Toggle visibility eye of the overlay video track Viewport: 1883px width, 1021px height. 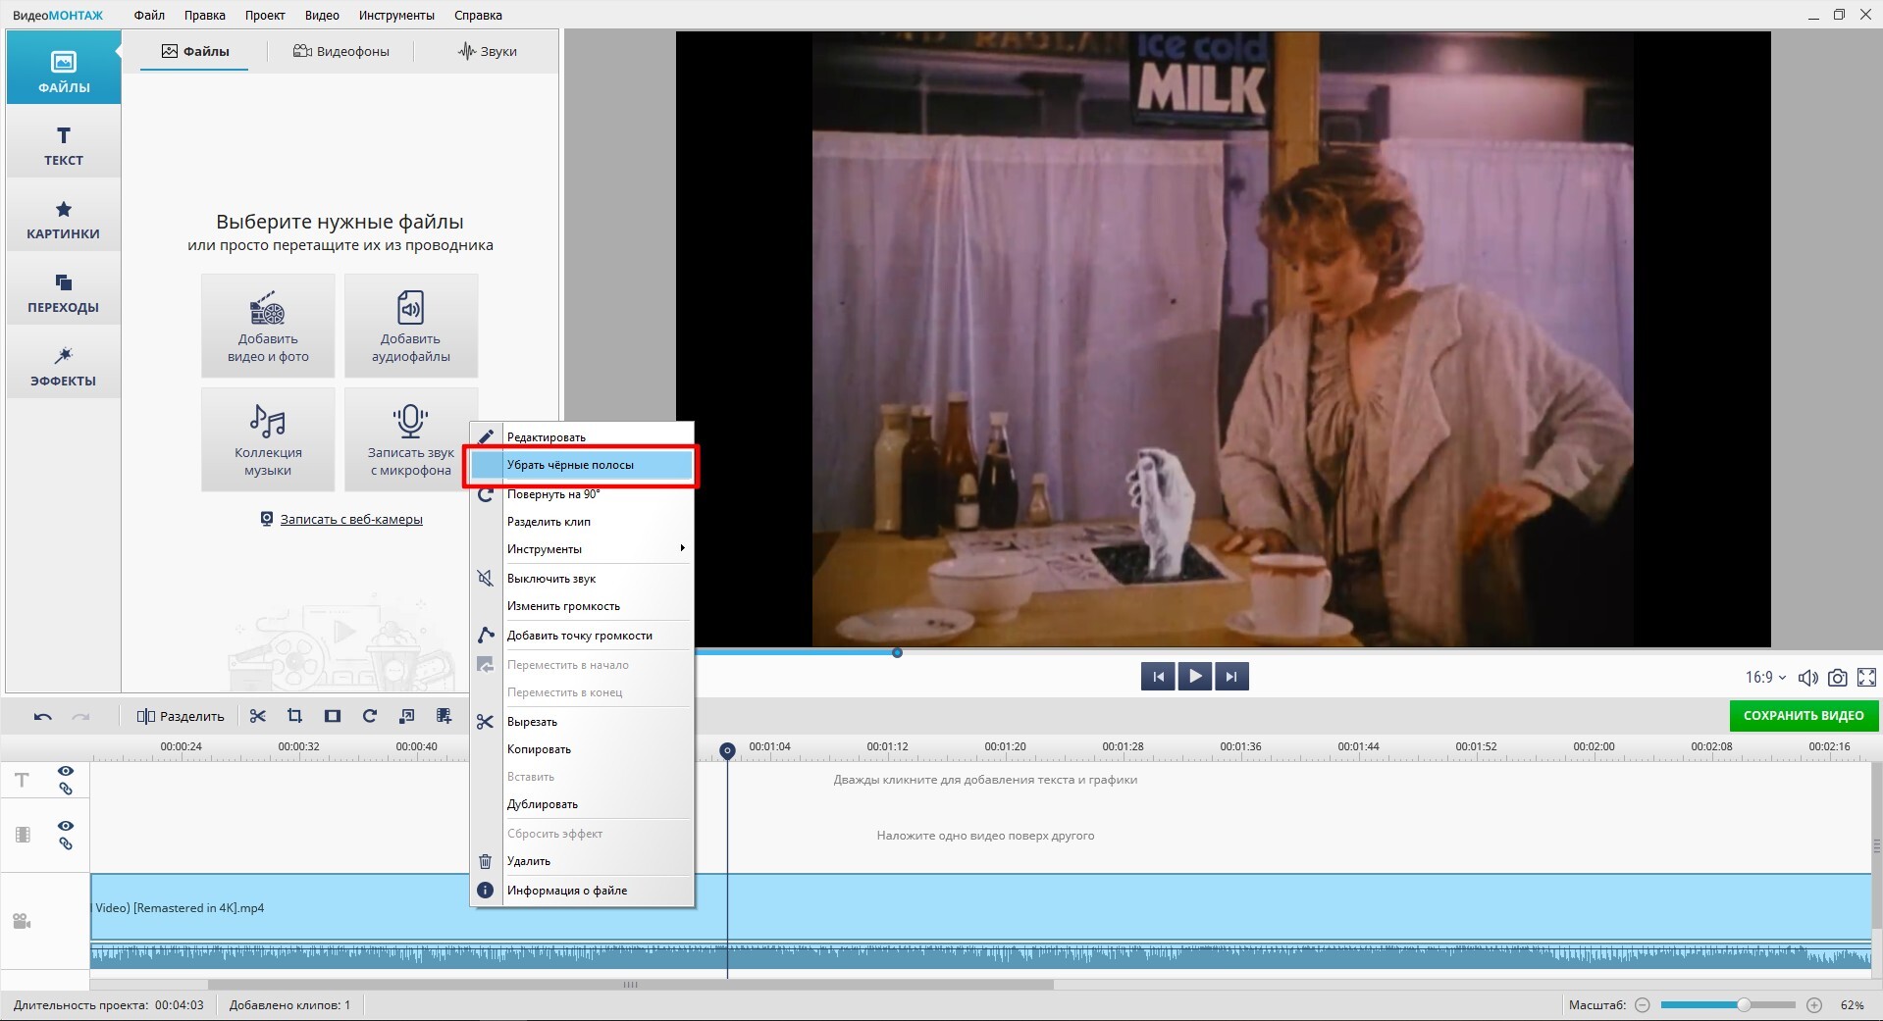(66, 826)
